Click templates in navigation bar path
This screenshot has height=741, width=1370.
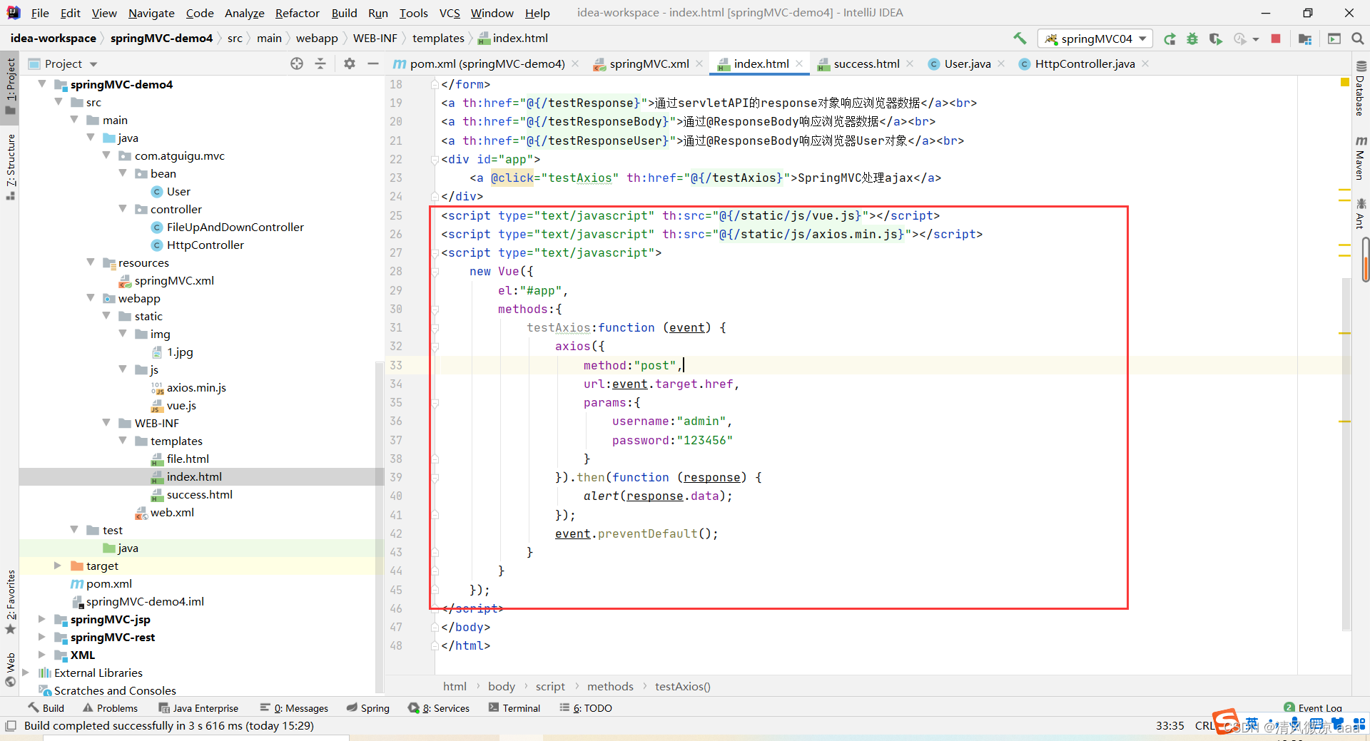[438, 39]
